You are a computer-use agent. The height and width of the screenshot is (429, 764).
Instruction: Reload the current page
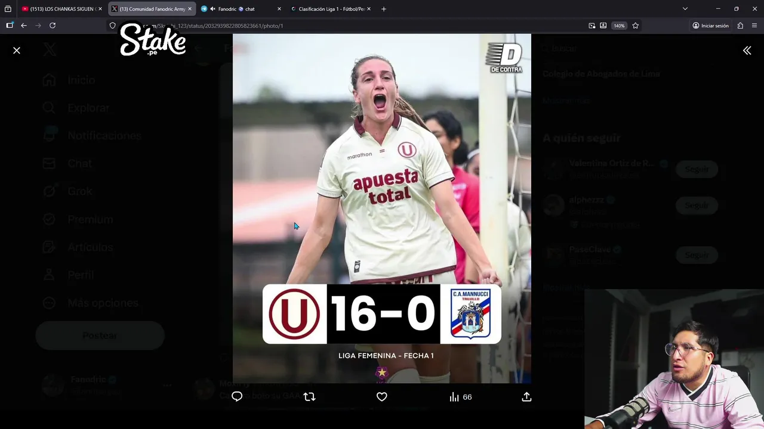click(x=53, y=26)
